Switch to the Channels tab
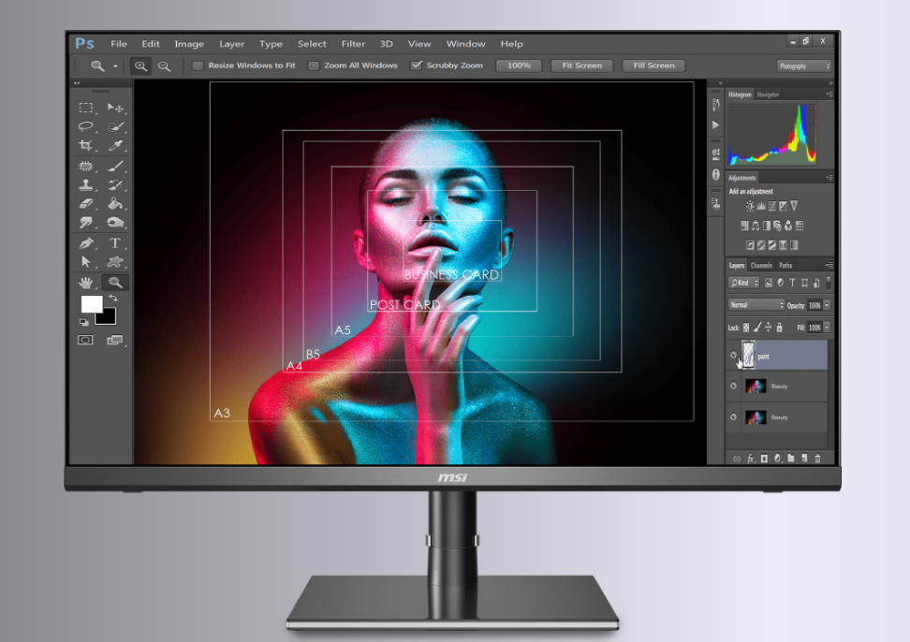The image size is (910, 642). [761, 266]
